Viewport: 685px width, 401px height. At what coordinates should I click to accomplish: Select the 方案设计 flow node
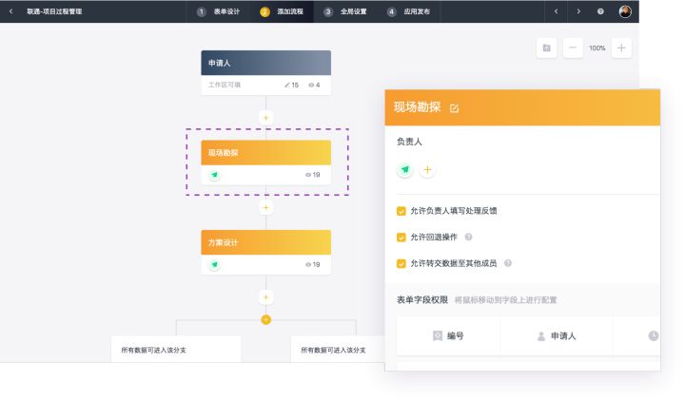pyautogui.click(x=265, y=242)
